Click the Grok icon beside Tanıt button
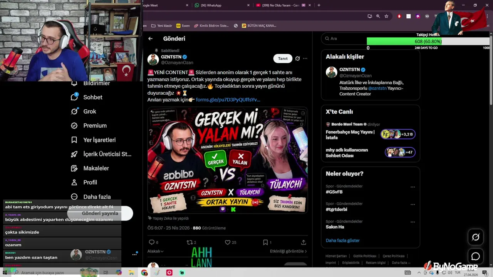Image resolution: width=493 pixels, height=277 pixels. 297,58
